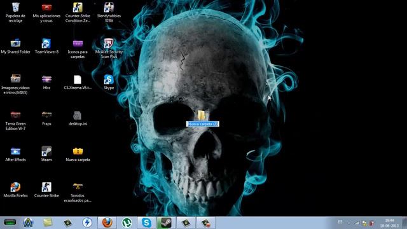The height and width of the screenshot is (229, 407).
Task: Click the yellow tray icon beside network signal
Action: click(x=364, y=223)
